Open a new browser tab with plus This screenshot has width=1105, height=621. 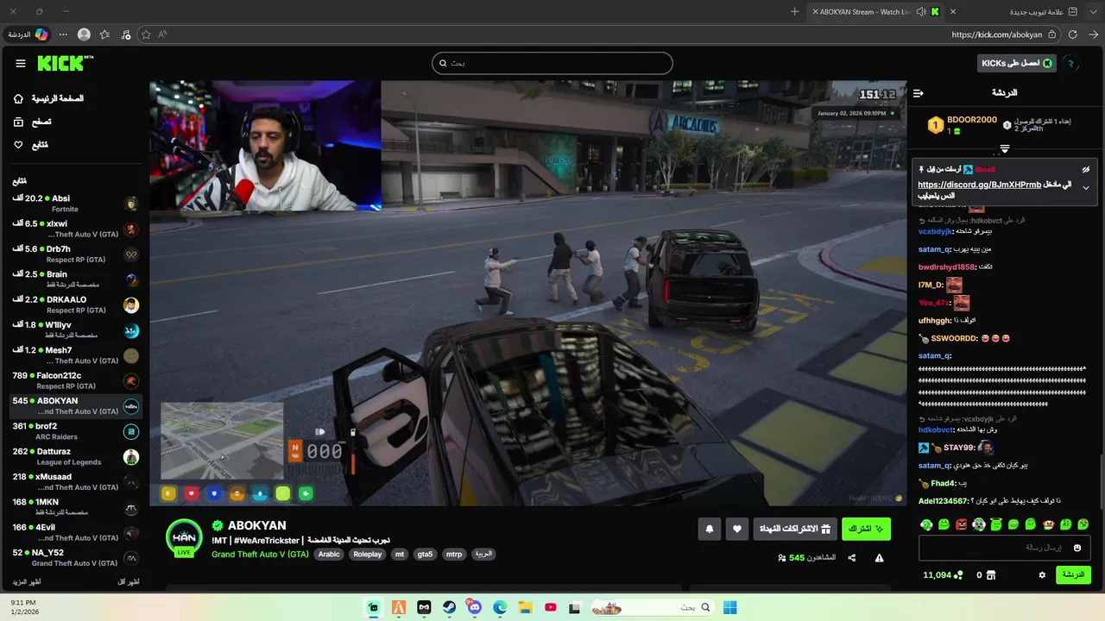[794, 11]
